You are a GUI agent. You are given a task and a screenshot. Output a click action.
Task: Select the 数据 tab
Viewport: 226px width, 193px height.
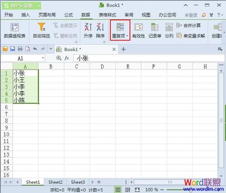click(x=86, y=15)
